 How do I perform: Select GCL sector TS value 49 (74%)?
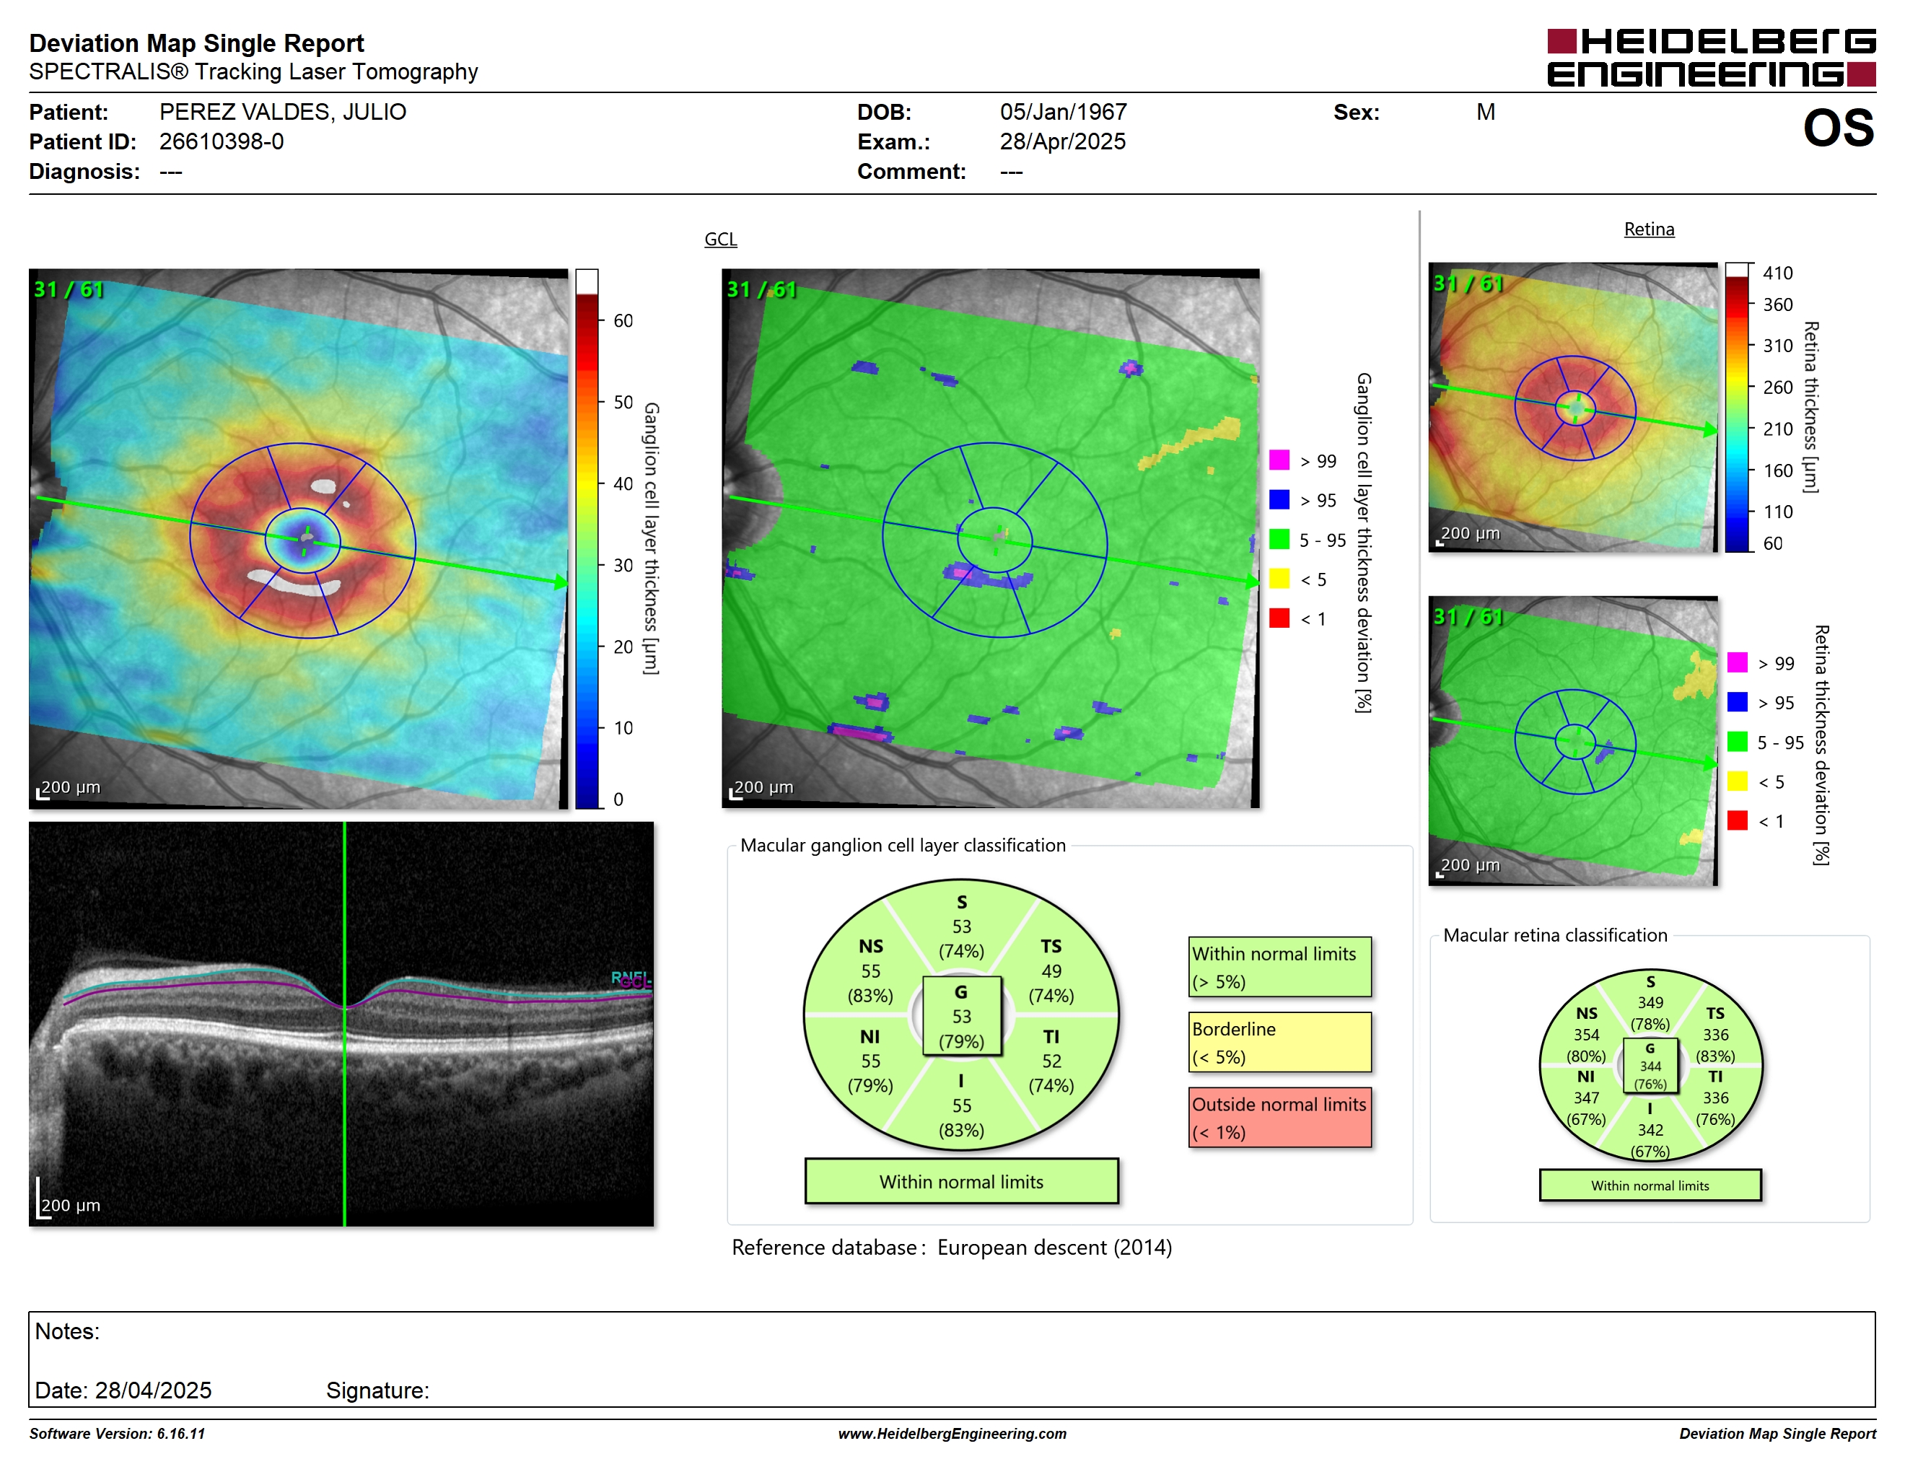pyautogui.click(x=1051, y=983)
